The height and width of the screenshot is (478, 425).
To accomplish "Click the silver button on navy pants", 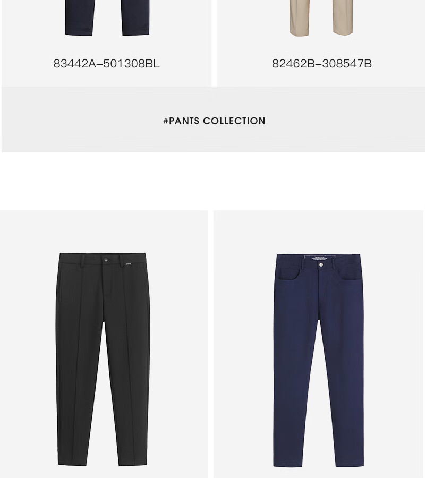I will (x=321, y=265).
